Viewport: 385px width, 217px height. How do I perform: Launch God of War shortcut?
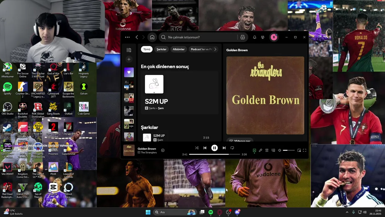click(53, 69)
